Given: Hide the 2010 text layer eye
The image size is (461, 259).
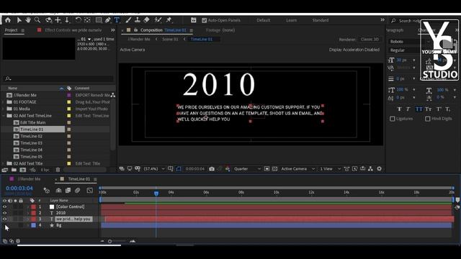Looking at the screenshot, I should pyautogui.click(x=4, y=213).
